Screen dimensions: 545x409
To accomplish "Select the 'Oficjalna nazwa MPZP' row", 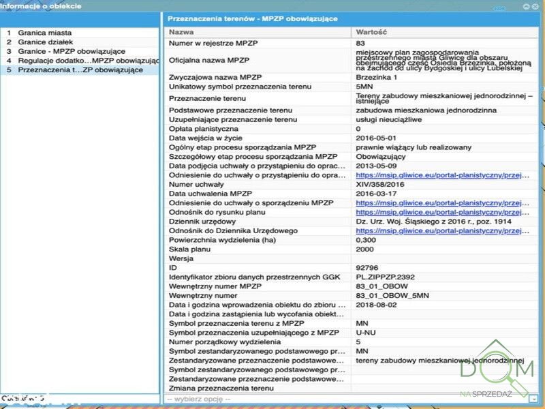I will 259,60.
